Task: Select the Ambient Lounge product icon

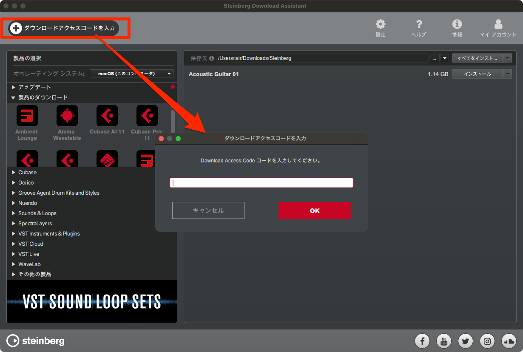Action: (27, 116)
